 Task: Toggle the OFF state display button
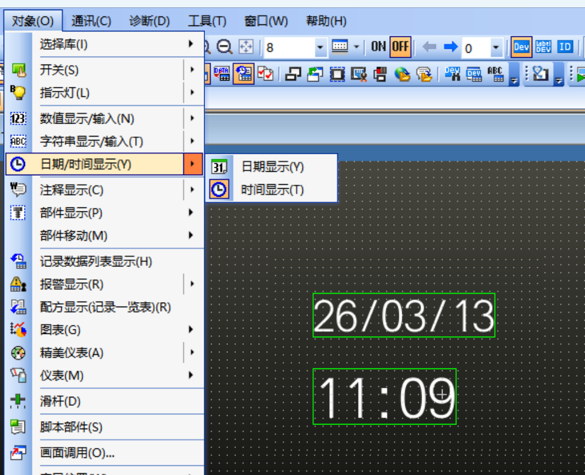pyautogui.click(x=399, y=47)
